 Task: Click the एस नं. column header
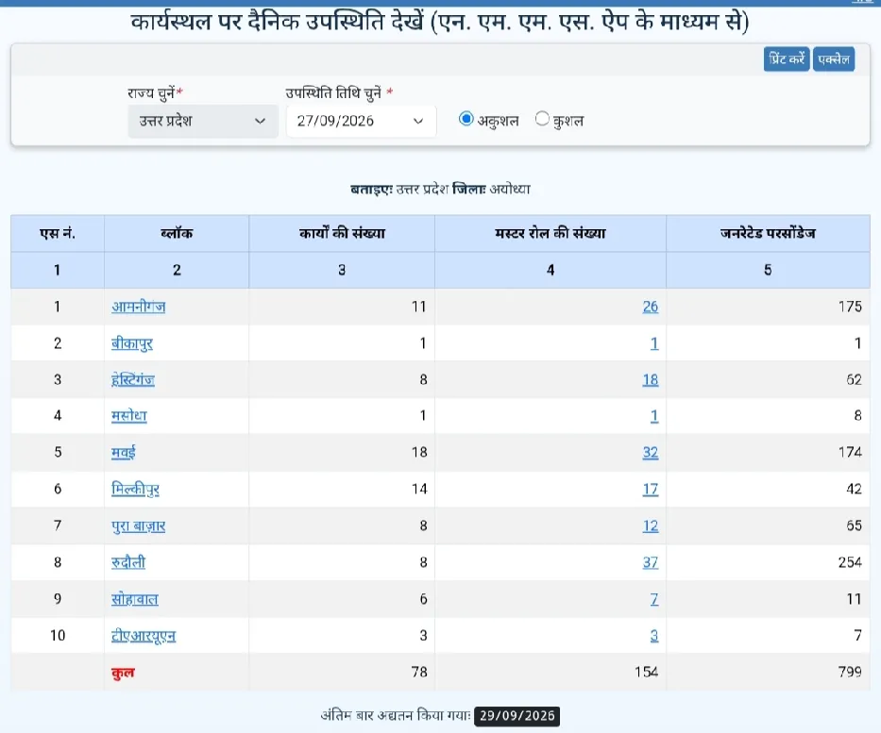point(58,233)
